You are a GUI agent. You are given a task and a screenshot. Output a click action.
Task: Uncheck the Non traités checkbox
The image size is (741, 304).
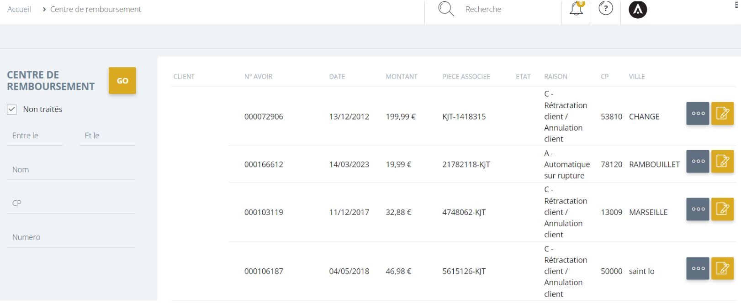coord(12,110)
